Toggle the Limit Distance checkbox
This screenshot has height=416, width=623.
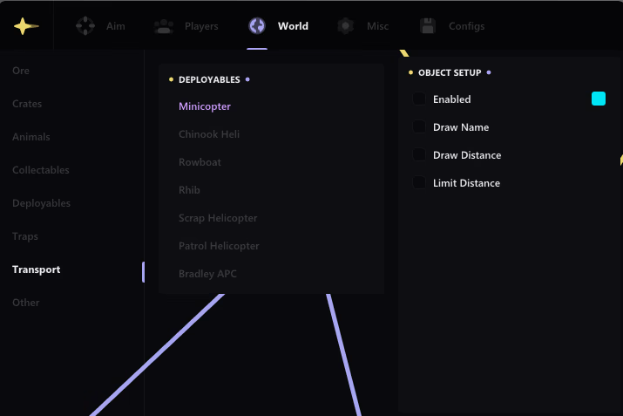click(x=419, y=182)
